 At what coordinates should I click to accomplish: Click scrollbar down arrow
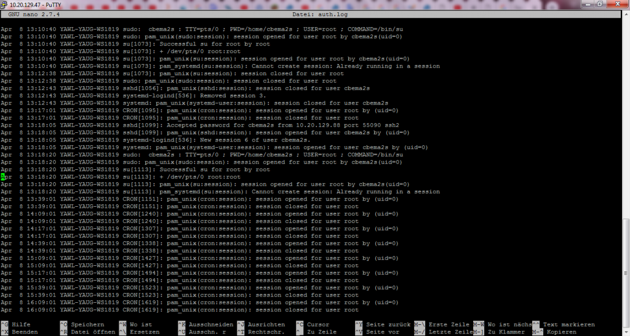tap(625, 331)
